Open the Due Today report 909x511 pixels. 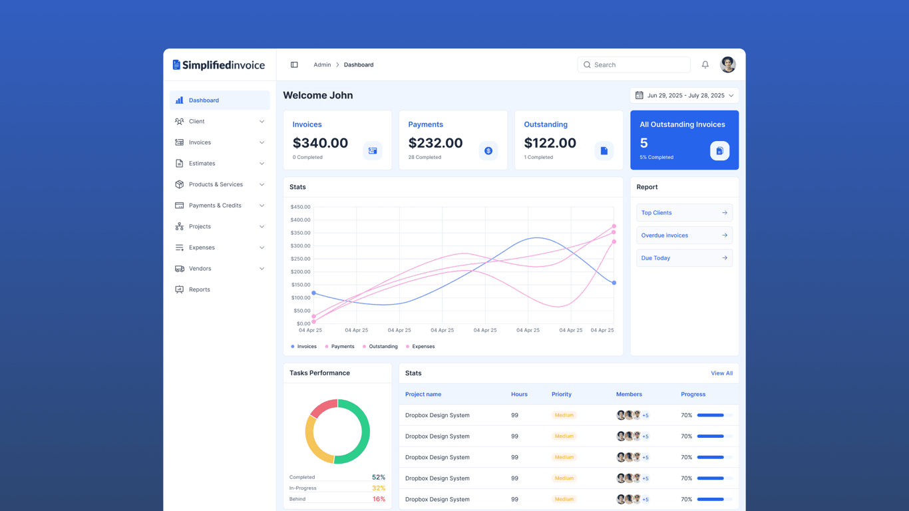coord(684,258)
